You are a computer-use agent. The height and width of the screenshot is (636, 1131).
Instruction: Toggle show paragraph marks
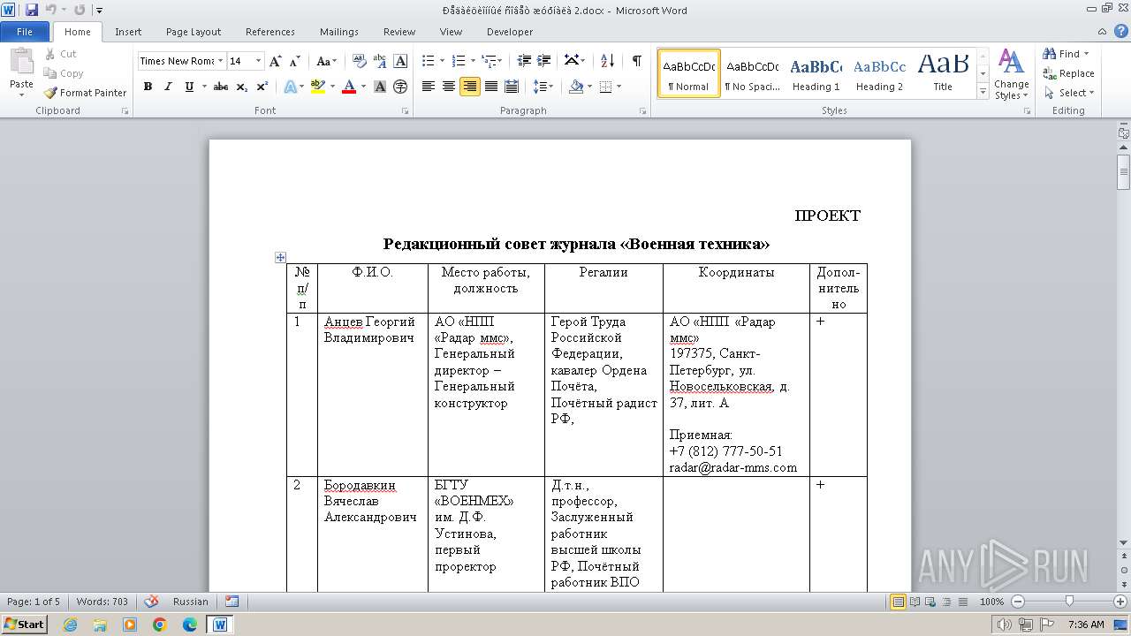tap(636, 61)
